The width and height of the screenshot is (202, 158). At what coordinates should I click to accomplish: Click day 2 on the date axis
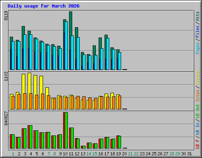[x=19, y=154]
